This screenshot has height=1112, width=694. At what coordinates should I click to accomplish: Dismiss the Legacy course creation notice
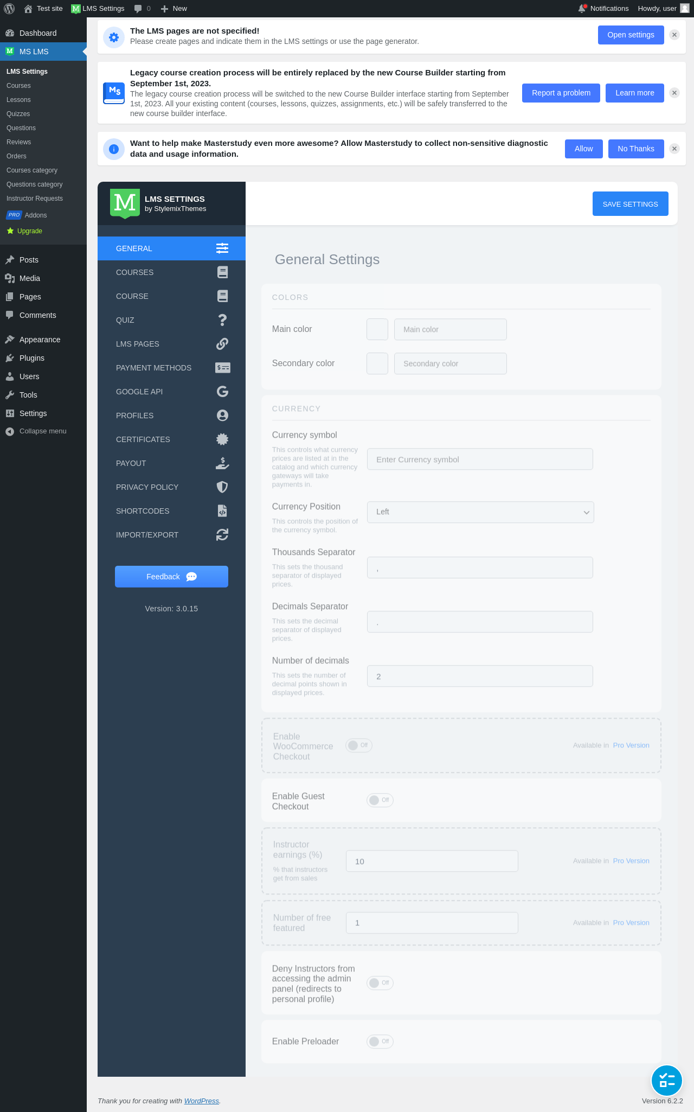[x=674, y=93]
